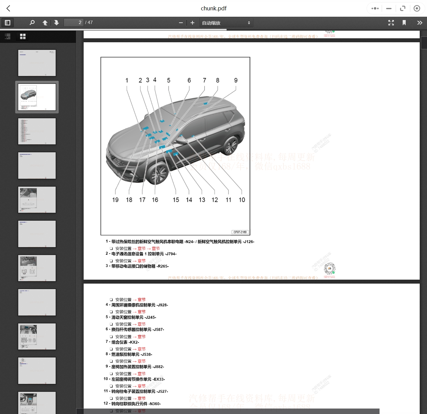Enter presentation fullscreen mode
The height and width of the screenshot is (414, 427).
[x=391, y=23]
